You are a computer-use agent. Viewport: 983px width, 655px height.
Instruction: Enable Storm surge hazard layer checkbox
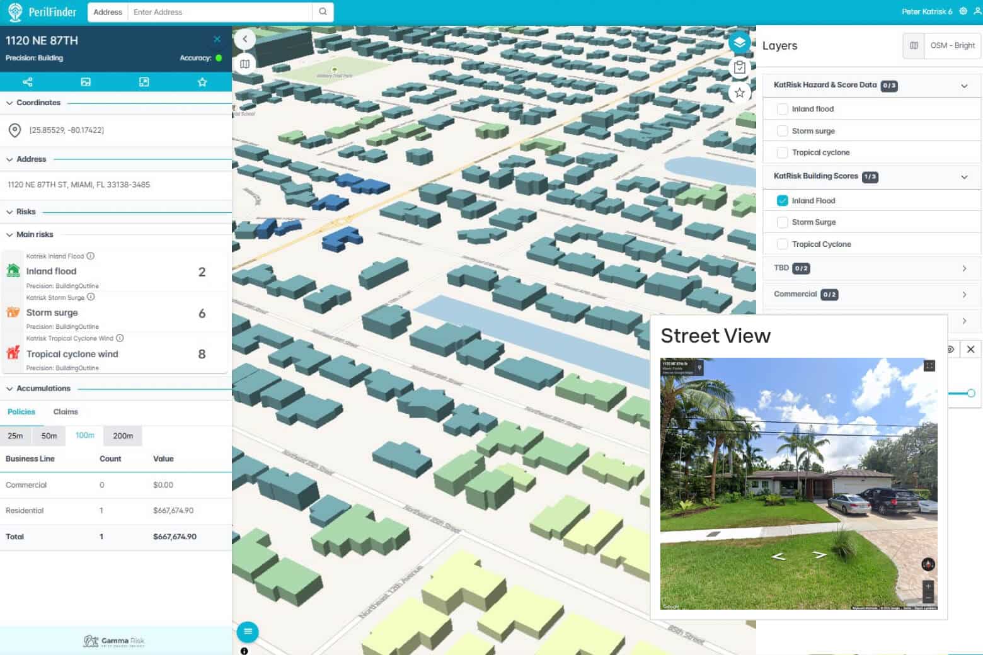(782, 131)
